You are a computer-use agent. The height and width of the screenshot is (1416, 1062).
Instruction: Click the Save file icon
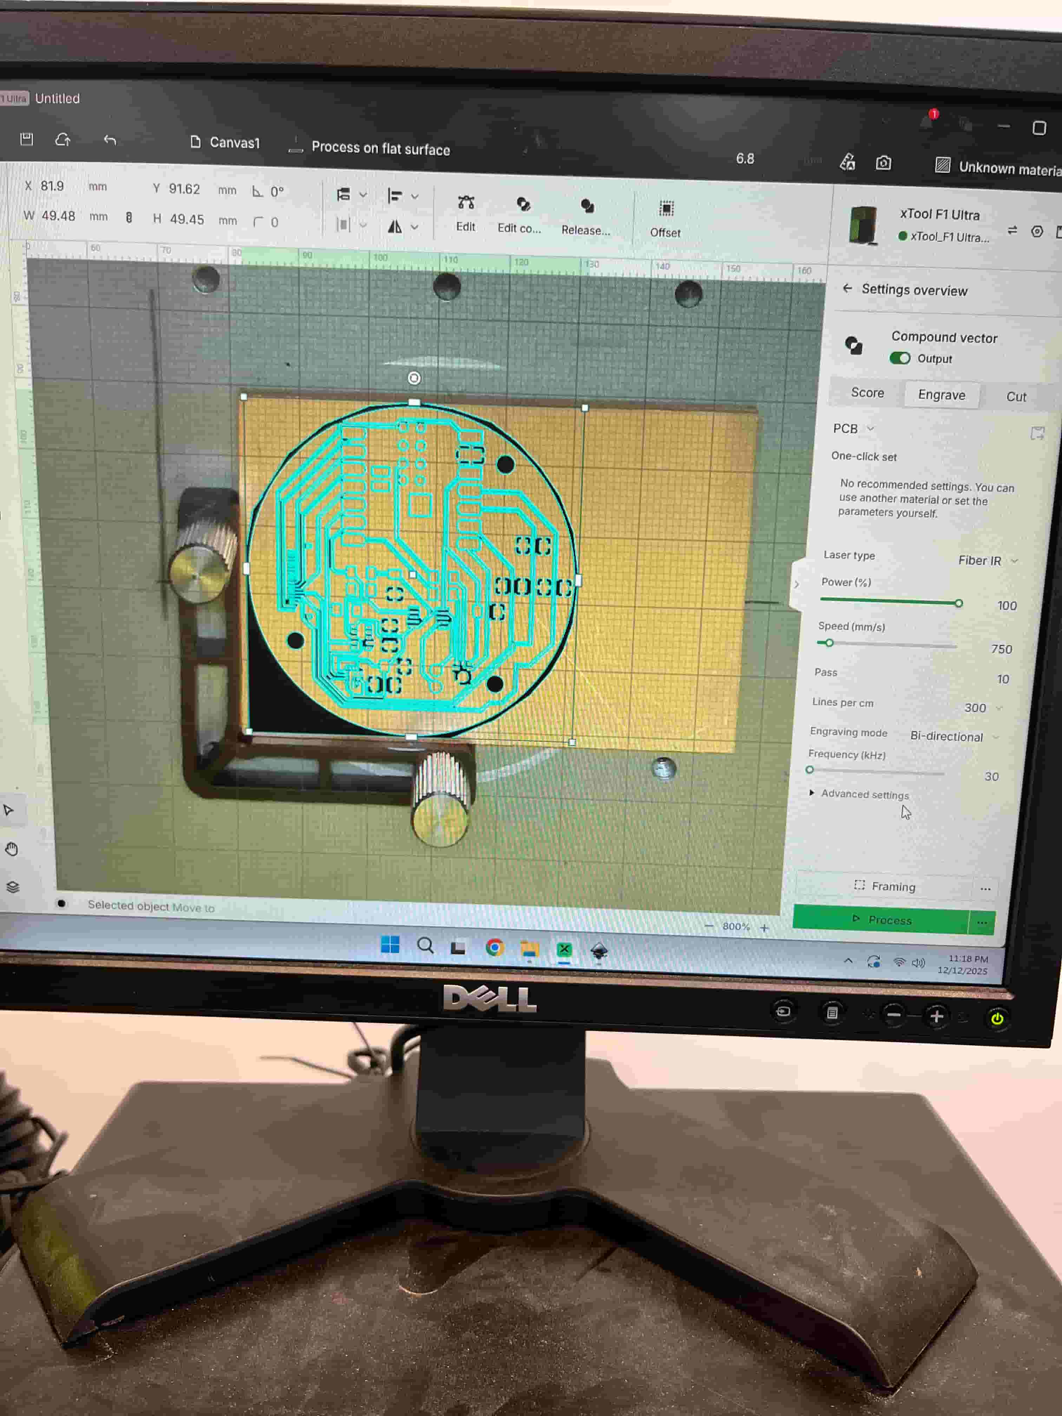tap(26, 139)
